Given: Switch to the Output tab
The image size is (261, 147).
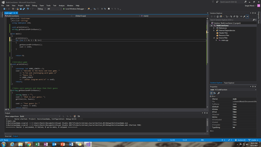Looking at the screenshot, I should pos(15,136).
